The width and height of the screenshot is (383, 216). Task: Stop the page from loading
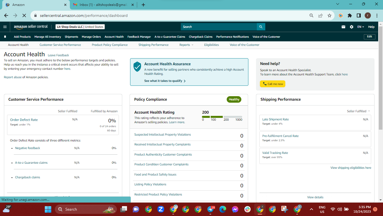(25, 15)
